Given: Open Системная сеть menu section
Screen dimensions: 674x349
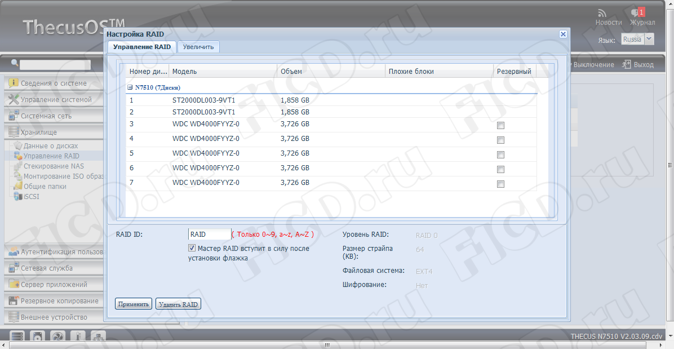Looking at the screenshot, I should click(54, 116).
